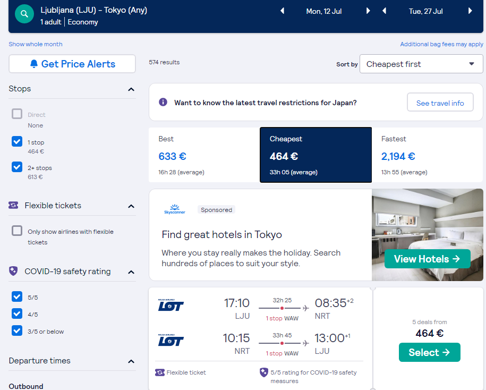Collapse the COVID-19 safety rating section
The height and width of the screenshot is (390, 486).
(131, 272)
